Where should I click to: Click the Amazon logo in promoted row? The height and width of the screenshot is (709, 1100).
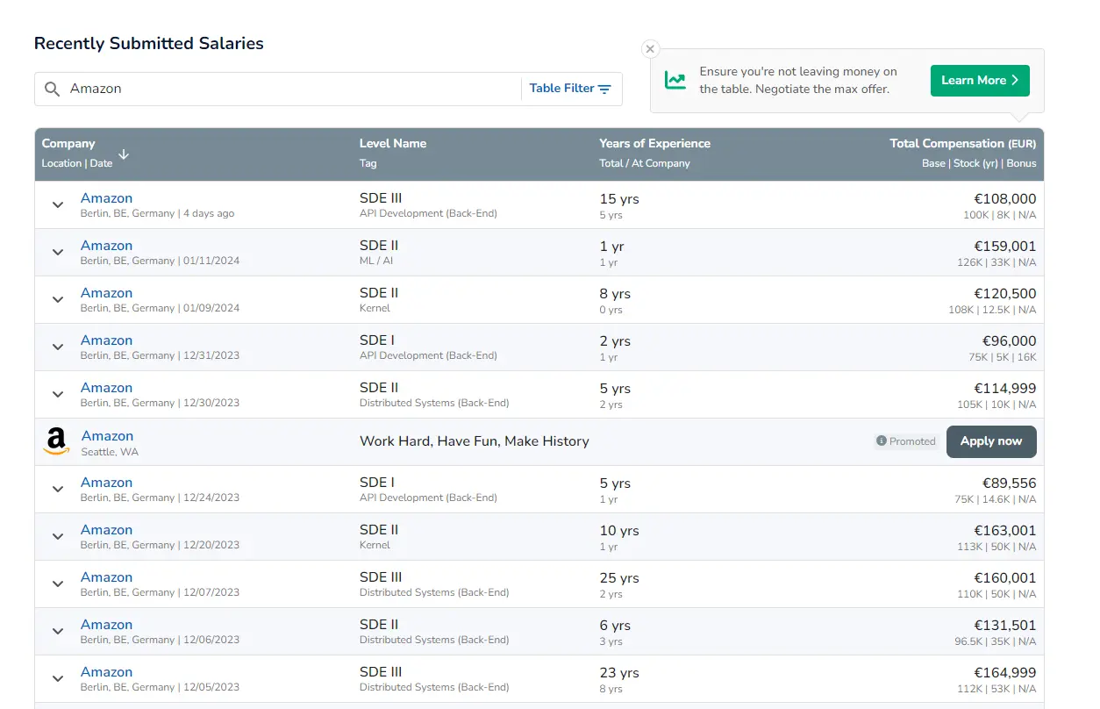tap(56, 441)
